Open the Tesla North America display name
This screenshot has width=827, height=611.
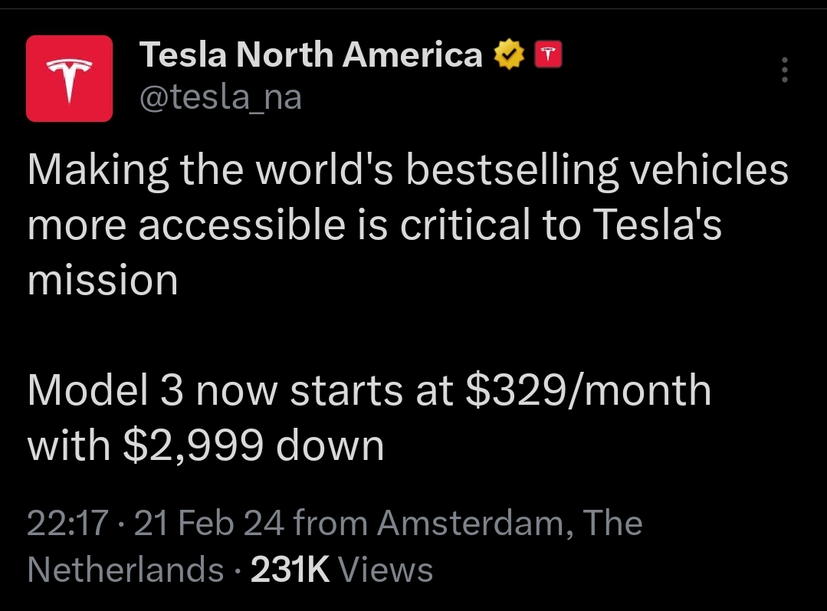tap(310, 54)
